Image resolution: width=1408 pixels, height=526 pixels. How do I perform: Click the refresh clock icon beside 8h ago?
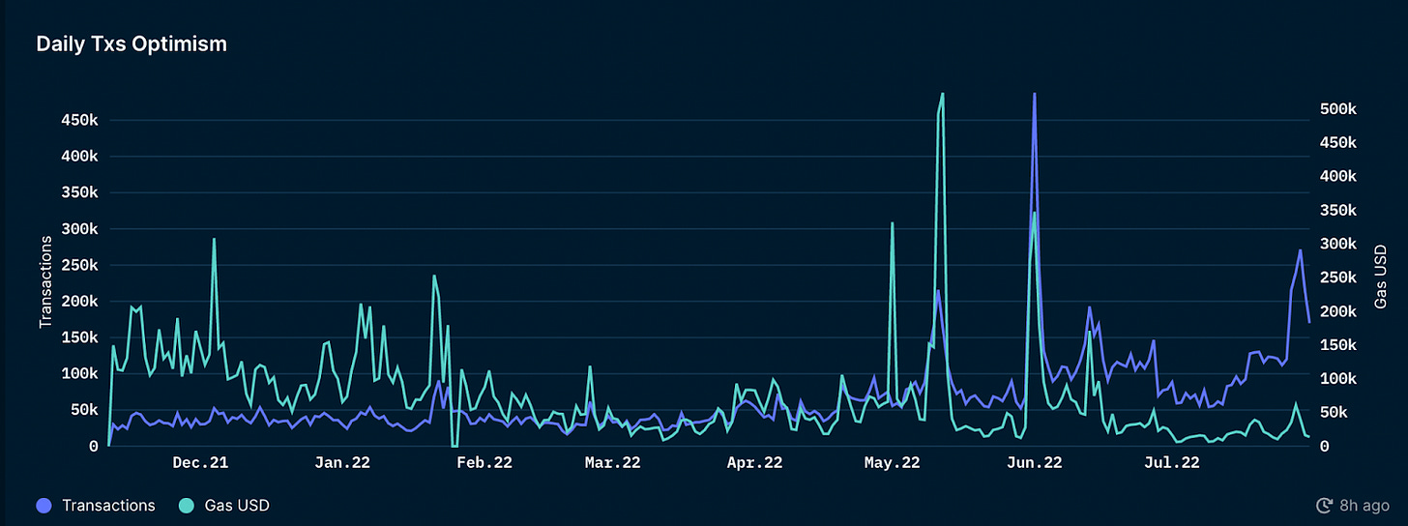(1326, 505)
